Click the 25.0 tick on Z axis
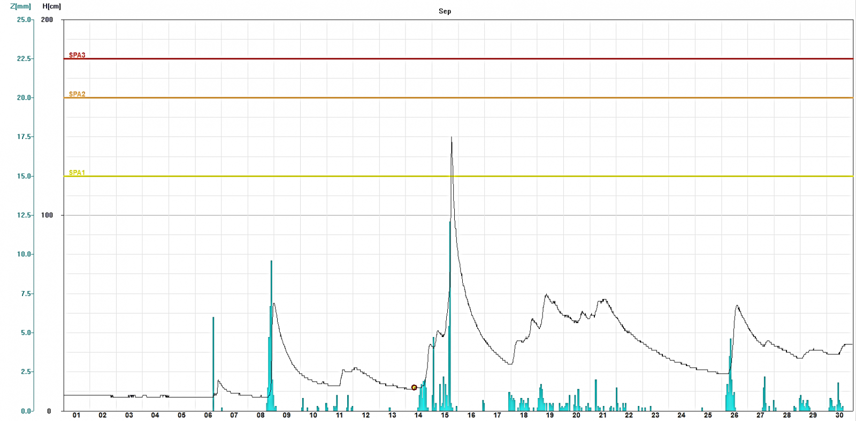Screen dimensions: 856x421 coord(24,20)
